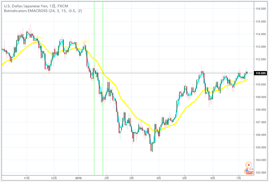The height and width of the screenshot is (182, 269).
Task: Click the 112.000 price axis label
Action: coord(261,59)
